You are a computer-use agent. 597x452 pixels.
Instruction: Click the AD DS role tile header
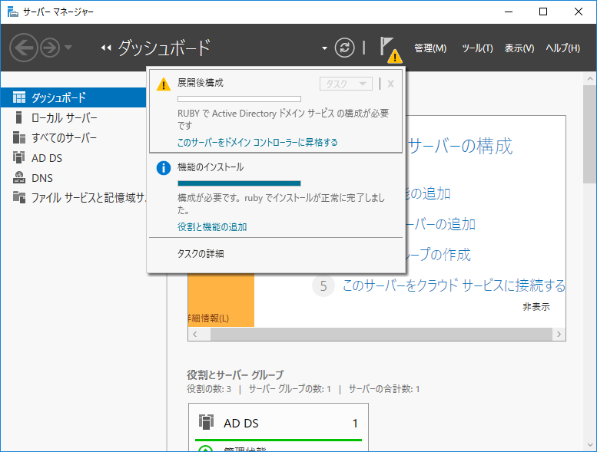tap(278, 423)
